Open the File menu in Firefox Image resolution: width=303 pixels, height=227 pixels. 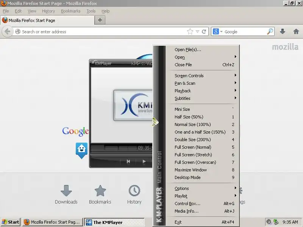coord(6,11)
